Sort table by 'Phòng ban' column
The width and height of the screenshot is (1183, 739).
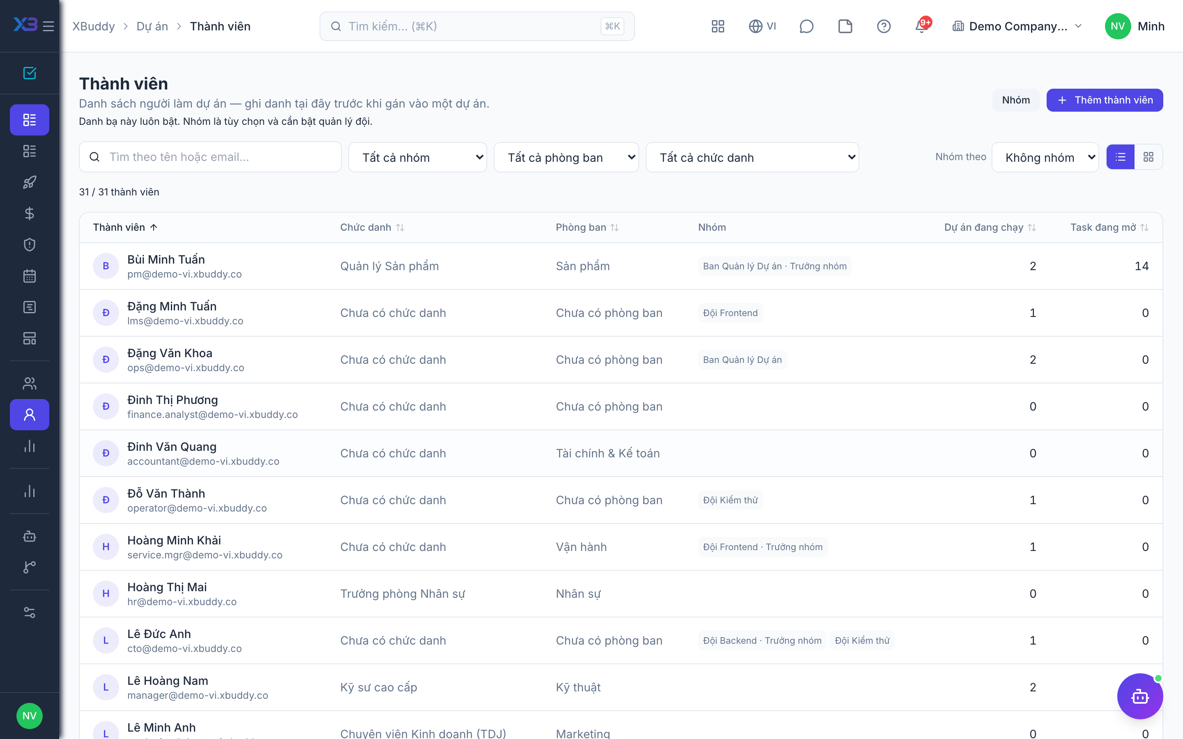pos(587,227)
